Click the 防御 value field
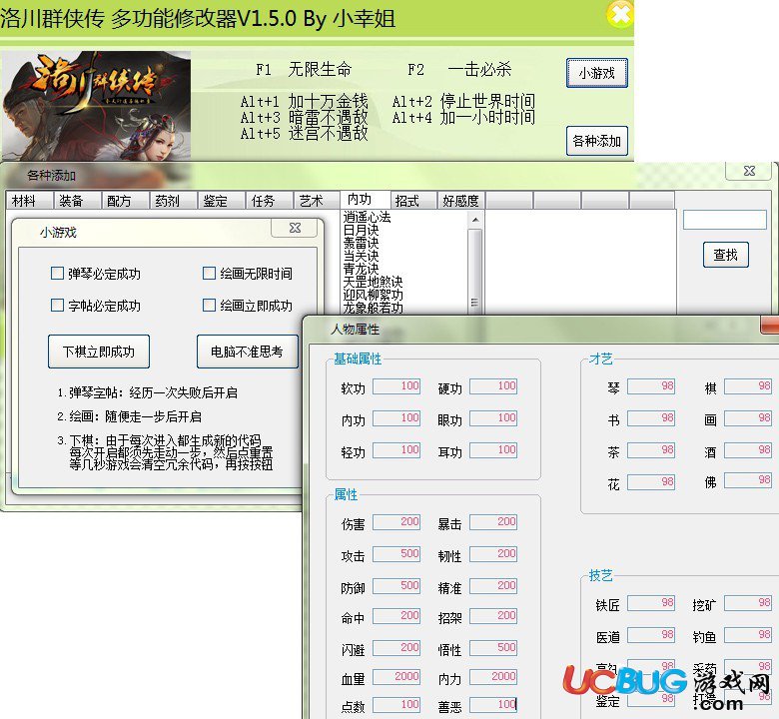 pos(396,586)
